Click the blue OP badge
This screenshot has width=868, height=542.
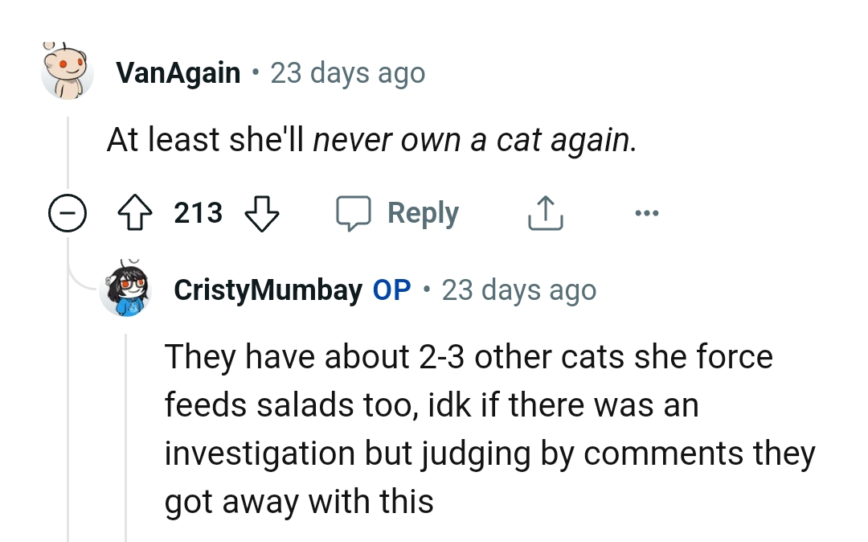tap(393, 289)
